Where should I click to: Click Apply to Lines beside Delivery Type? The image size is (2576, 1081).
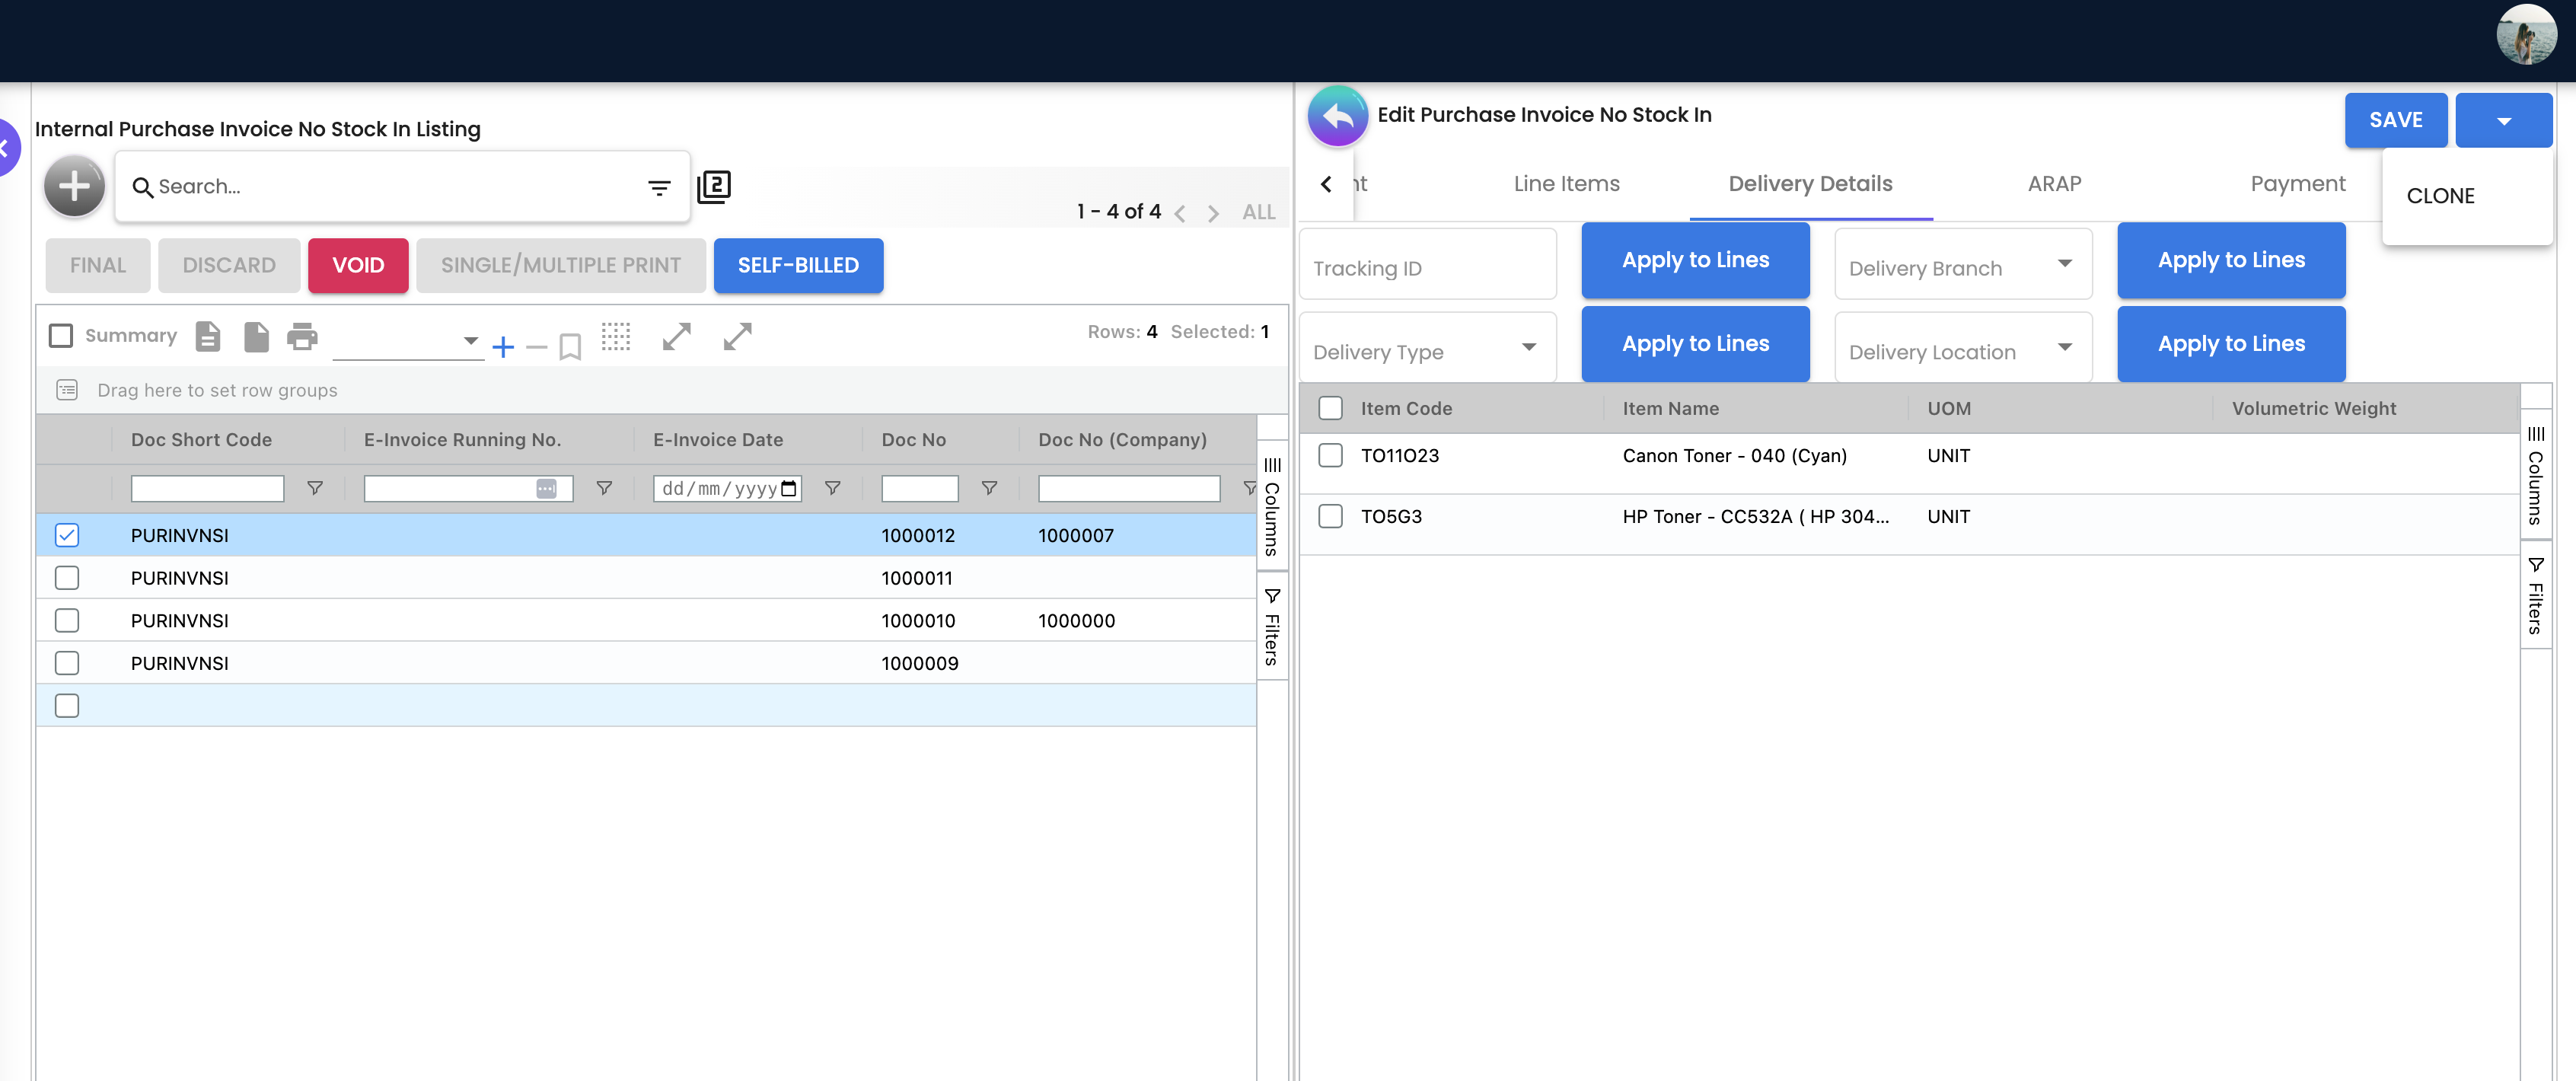coord(1695,344)
